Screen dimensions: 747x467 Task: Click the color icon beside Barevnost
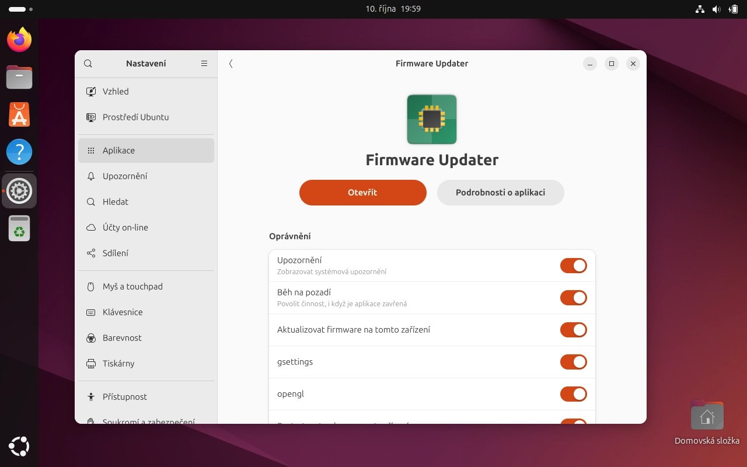click(x=91, y=338)
